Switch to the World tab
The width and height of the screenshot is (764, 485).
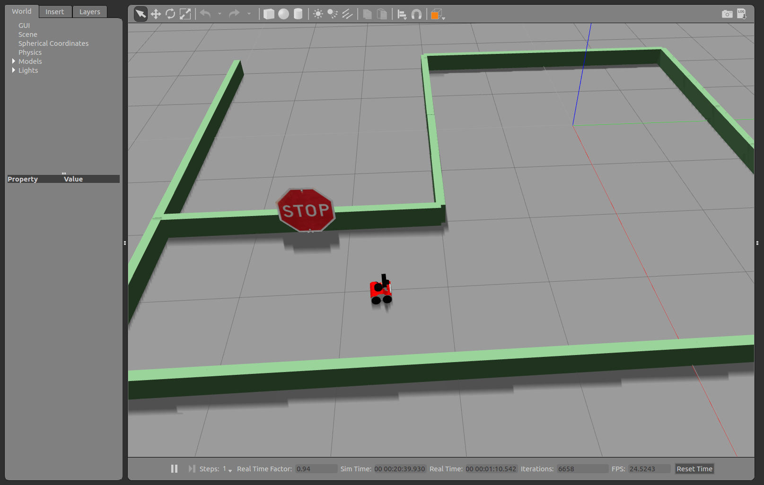tap(22, 11)
